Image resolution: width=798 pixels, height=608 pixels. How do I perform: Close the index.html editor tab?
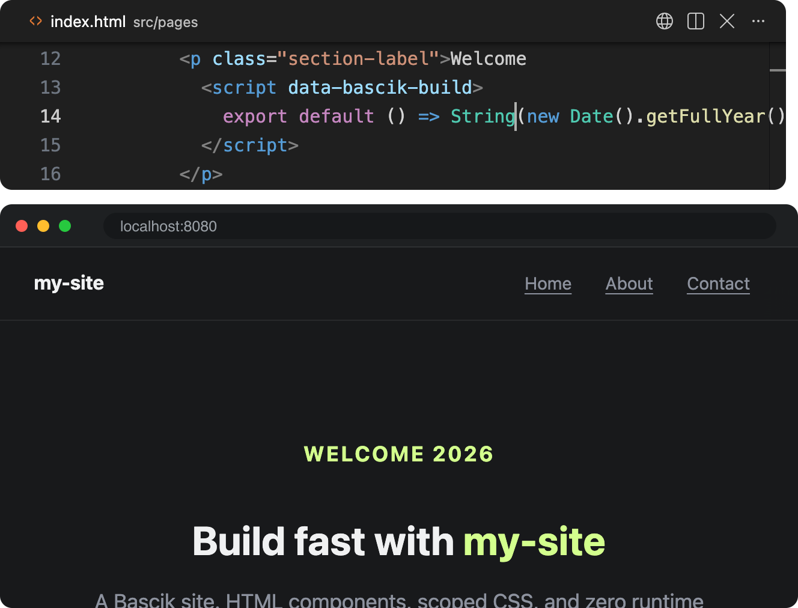coord(727,21)
